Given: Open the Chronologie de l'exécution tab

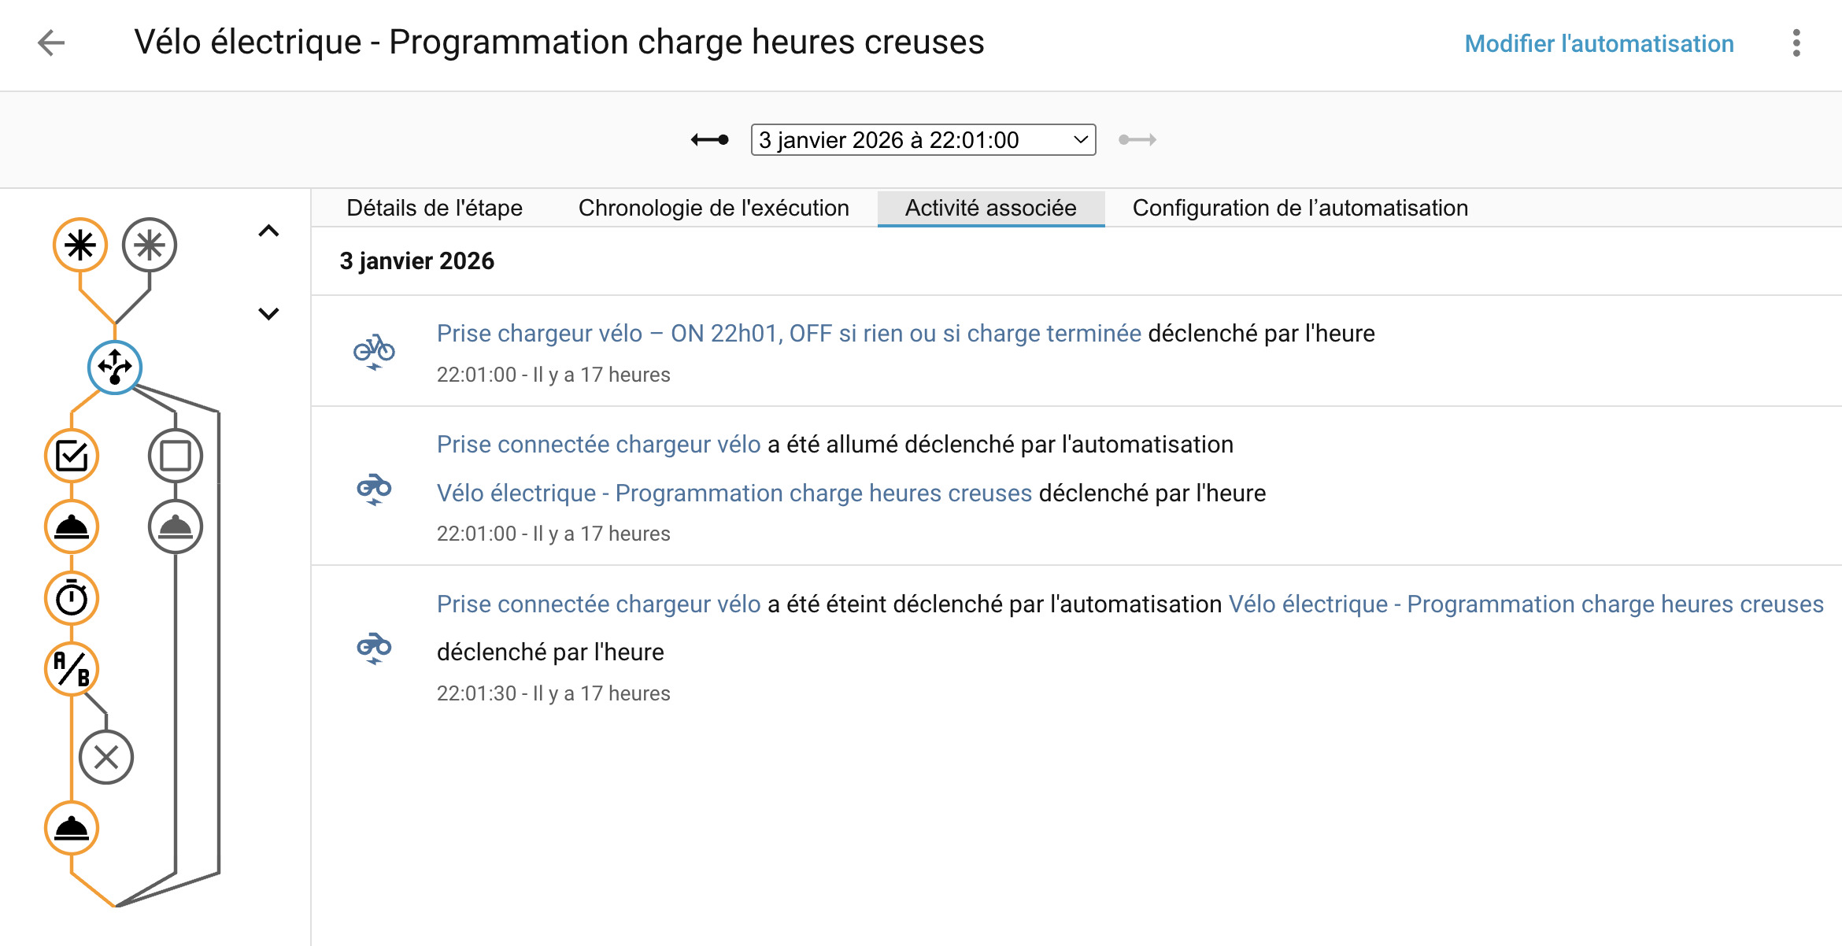Looking at the screenshot, I should click(x=713, y=208).
